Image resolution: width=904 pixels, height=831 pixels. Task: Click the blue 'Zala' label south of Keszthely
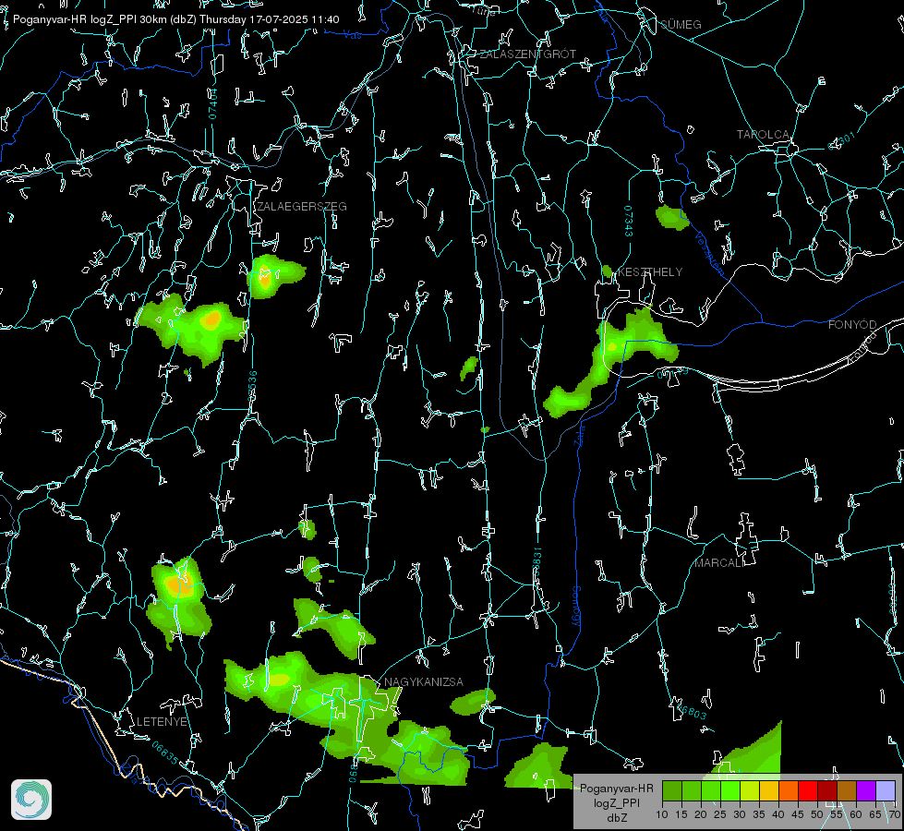tap(579, 434)
